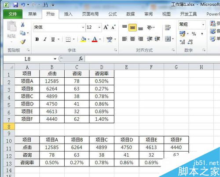Switch to 公式 Formulas tab
This screenshot has width=220, height=177.
(113, 14)
